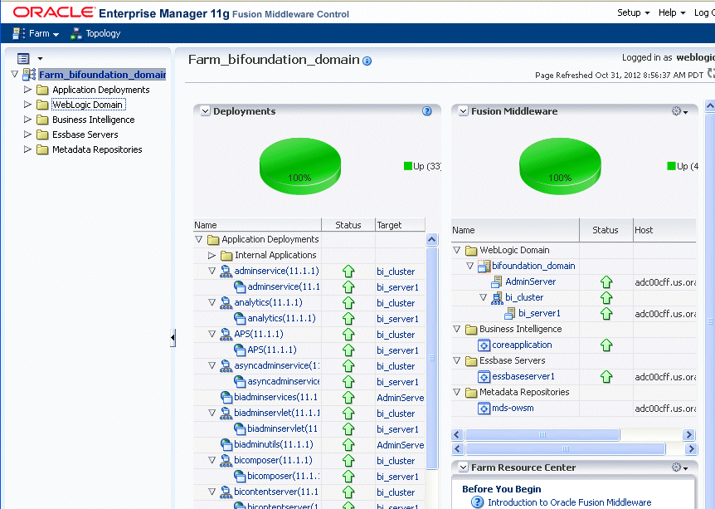Open mds-owsm repository link
The image size is (715, 509).
coord(513,408)
